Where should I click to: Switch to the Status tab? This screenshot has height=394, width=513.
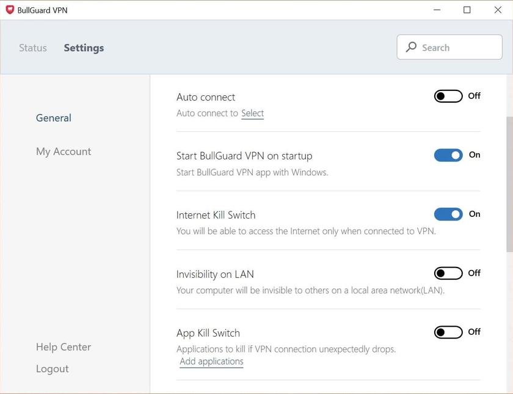click(x=33, y=48)
